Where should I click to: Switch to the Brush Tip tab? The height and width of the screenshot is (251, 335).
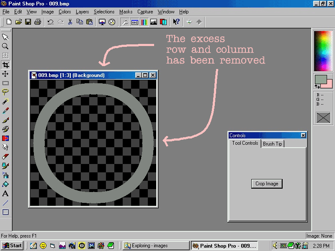point(273,143)
